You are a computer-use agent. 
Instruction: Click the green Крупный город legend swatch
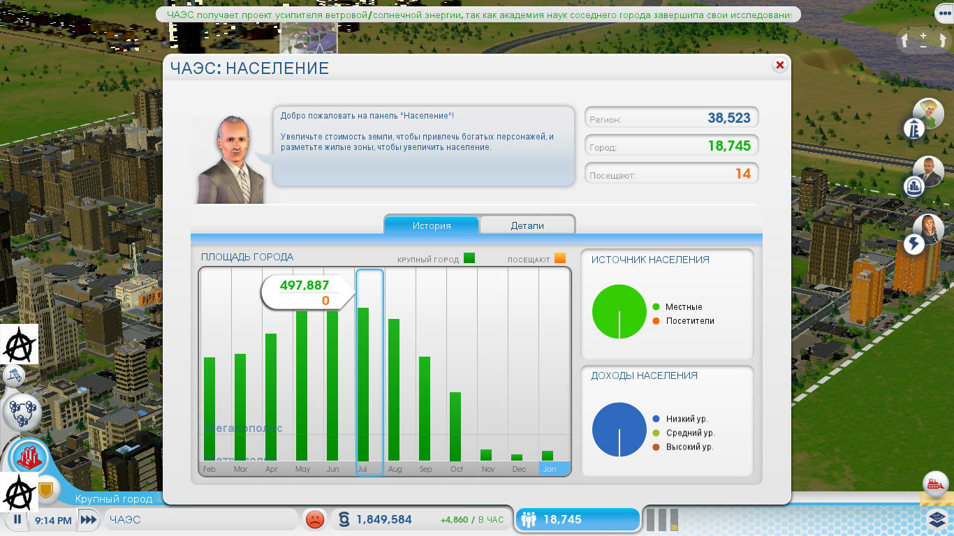point(469,258)
